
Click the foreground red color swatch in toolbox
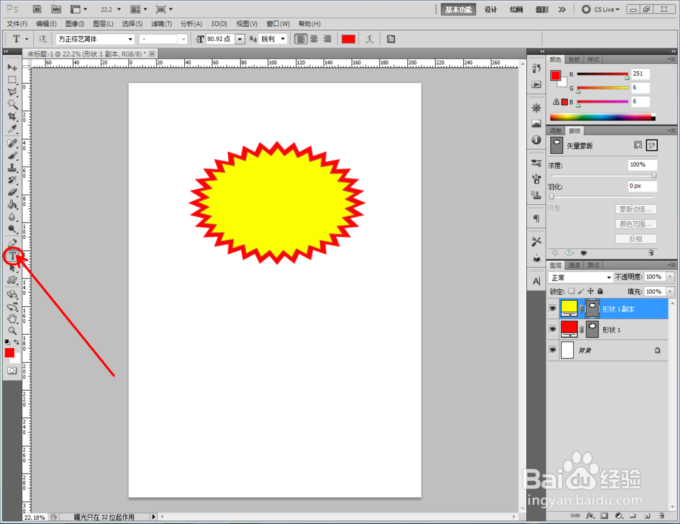9,353
